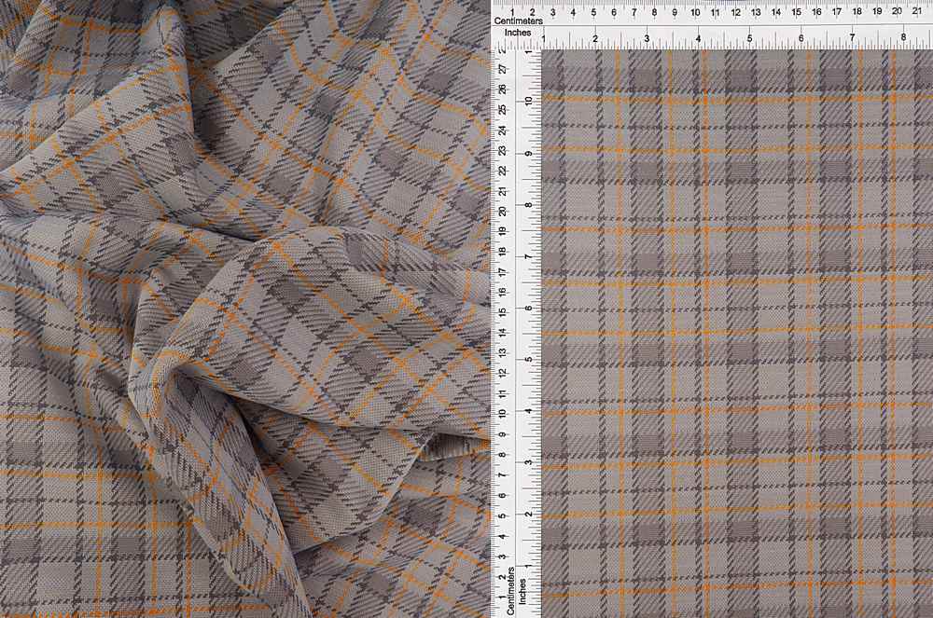The image size is (933, 618).
Task: Click the flat plaid fabric swatch beside rulers
Action: point(737,334)
